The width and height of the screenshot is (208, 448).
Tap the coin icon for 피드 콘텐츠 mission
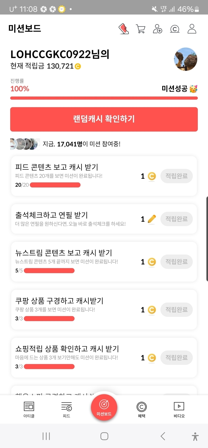[x=152, y=176]
